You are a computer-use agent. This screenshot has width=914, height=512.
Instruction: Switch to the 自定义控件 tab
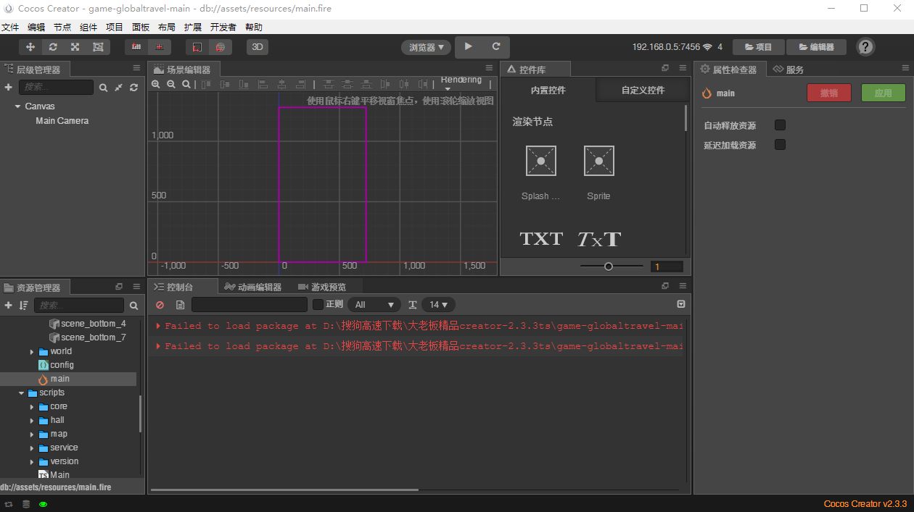[x=642, y=89]
